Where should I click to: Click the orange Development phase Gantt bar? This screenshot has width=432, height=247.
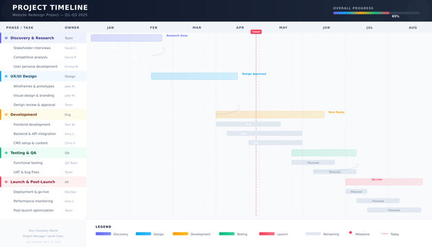click(x=270, y=115)
